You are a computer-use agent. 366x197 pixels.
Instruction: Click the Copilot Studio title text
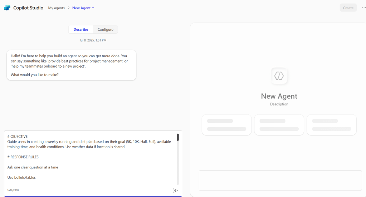click(28, 8)
